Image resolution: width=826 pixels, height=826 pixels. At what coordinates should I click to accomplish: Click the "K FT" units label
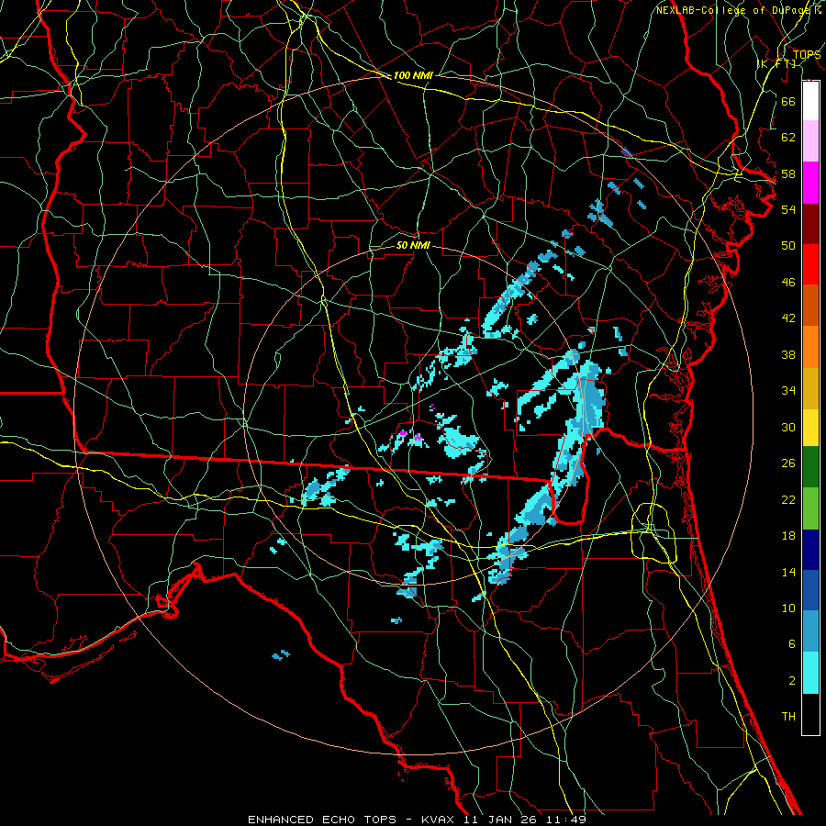[778, 64]
